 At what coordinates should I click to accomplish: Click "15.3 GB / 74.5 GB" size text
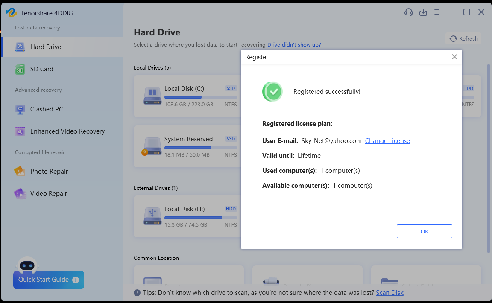[186, 225]
